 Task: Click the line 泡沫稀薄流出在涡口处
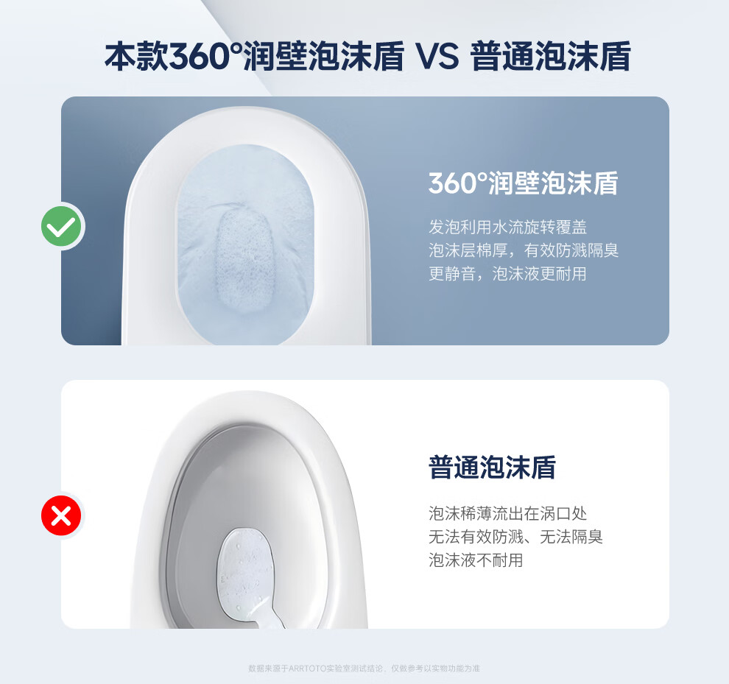(x=507, y=513)
